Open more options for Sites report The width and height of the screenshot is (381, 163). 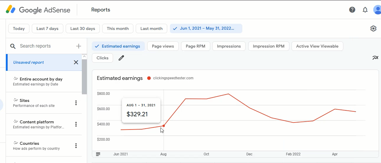(x=76, y=103)
